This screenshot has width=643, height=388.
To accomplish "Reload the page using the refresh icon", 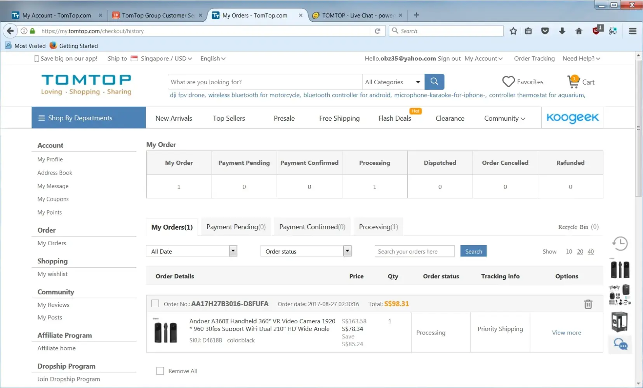I will (x=377, y=31).
